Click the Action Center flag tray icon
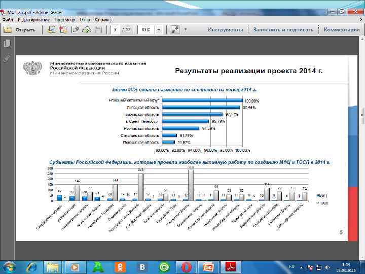The width and height of the screenshot is (365, 274). pyautogui.click(x=310, y=267)
